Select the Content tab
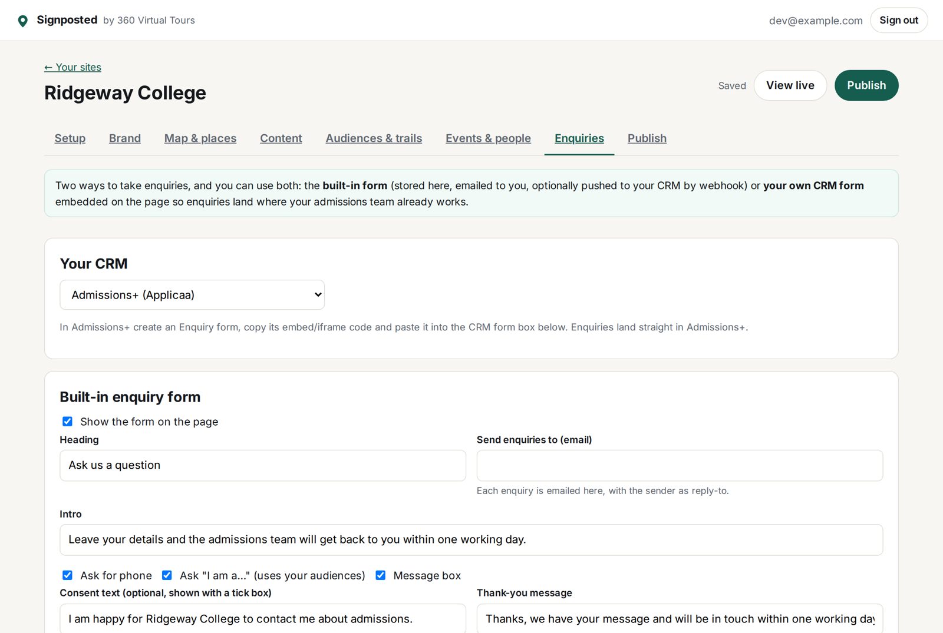Viewport: 943px width, 633px height. pyautogui.click(x=281, y=138)
